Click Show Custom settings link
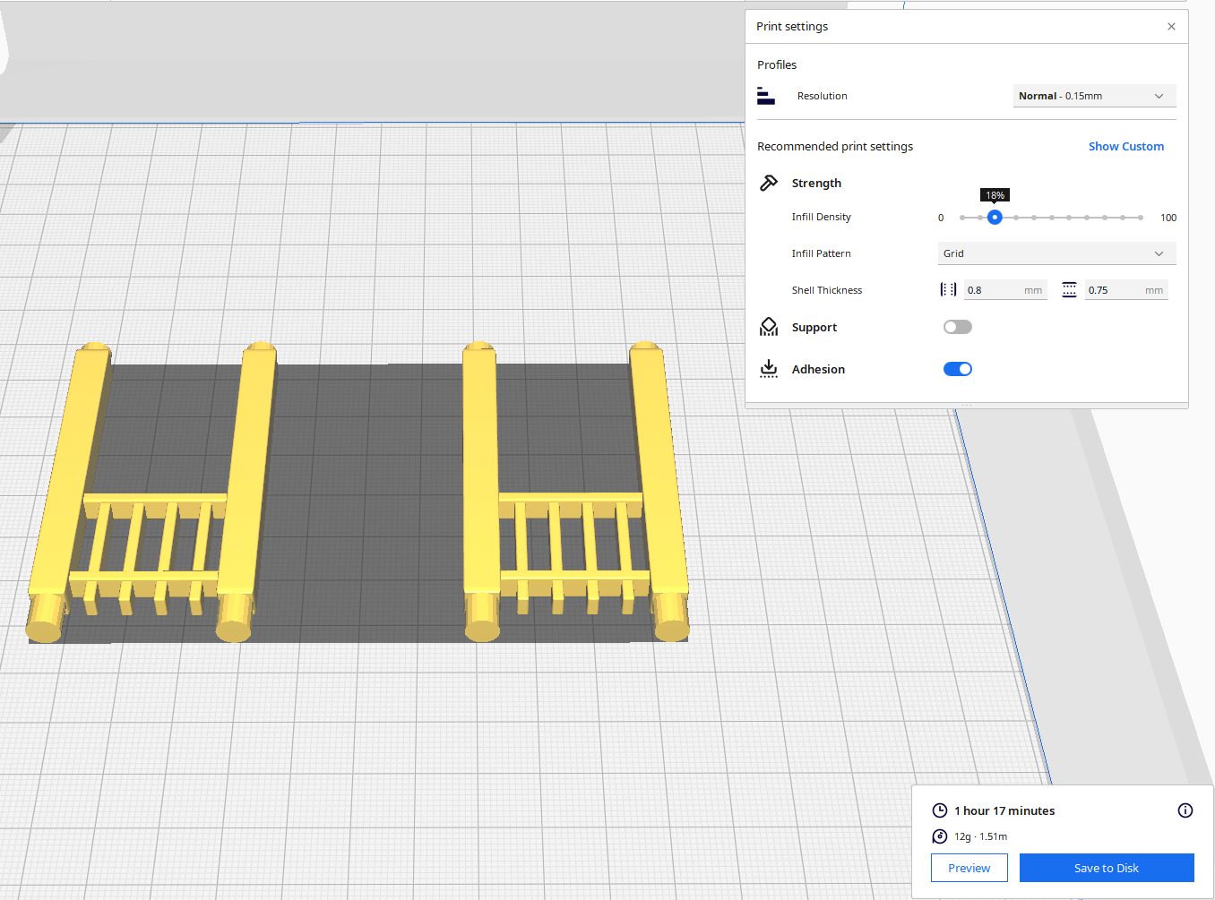This screenshot has height=900, width=1215. [1125, 146]
